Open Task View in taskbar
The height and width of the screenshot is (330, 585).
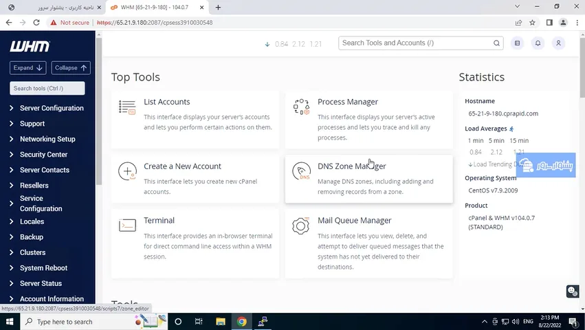pos(199,322)
